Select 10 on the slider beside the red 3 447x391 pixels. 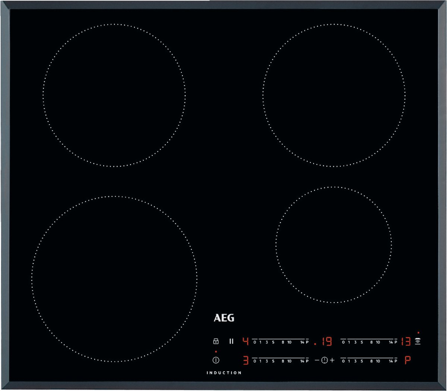tap(289, 360)
